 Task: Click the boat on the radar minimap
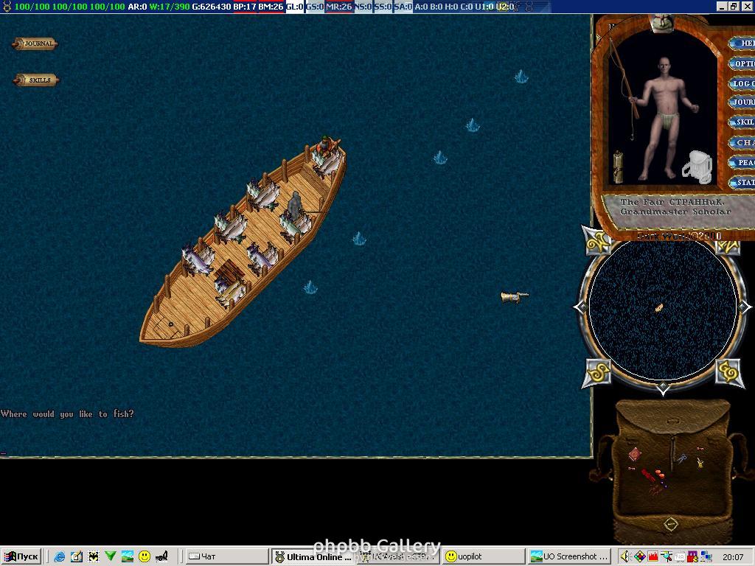click(x=658, y=308)
